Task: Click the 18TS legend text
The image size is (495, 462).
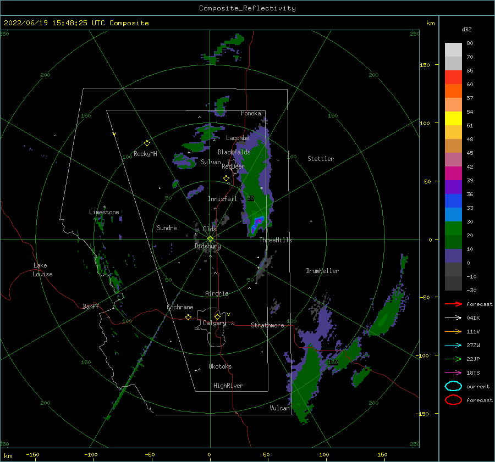Action: [473, 373]
